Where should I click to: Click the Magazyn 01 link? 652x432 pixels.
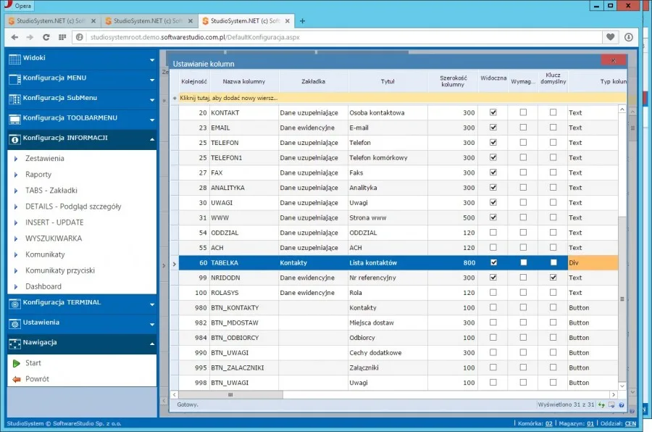[x=590, y=424]
